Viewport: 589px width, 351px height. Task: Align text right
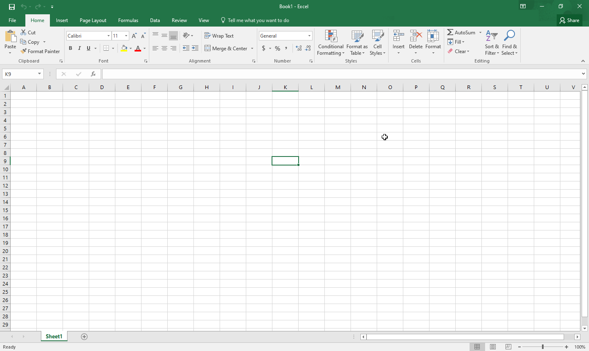(173, 48)
